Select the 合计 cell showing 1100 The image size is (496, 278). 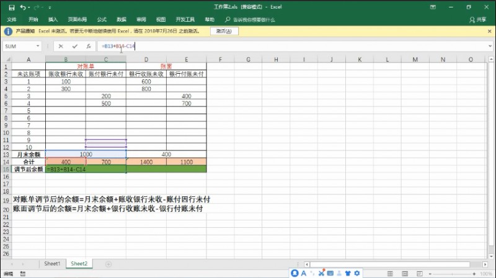[187, 162]
